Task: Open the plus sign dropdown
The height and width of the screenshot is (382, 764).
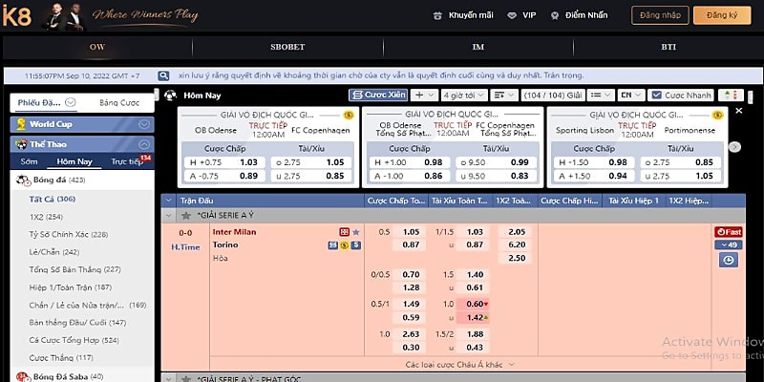Action: point(424,95)
